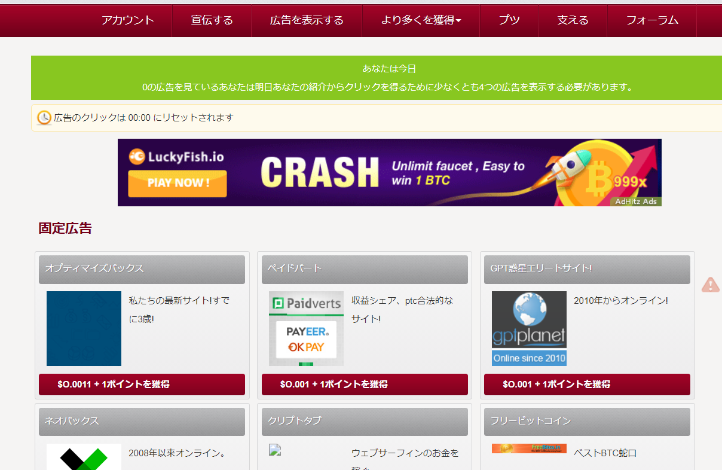Click the GPT惑星エリートサイト reward button
The height and width of the screenshot is (470, 722).
point(587,384)
